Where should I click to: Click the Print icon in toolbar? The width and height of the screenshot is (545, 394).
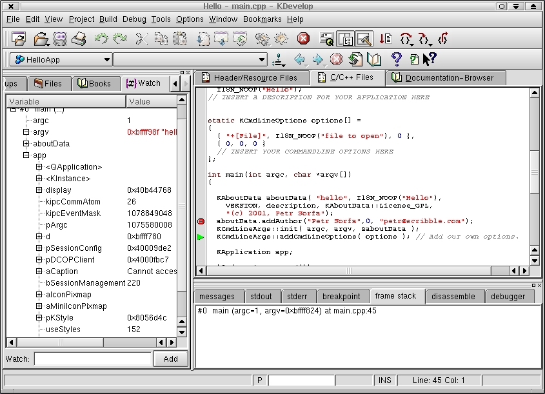(79, 39)
